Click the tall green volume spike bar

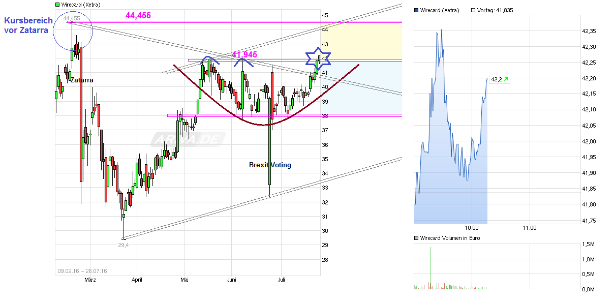tap(430, 268)
